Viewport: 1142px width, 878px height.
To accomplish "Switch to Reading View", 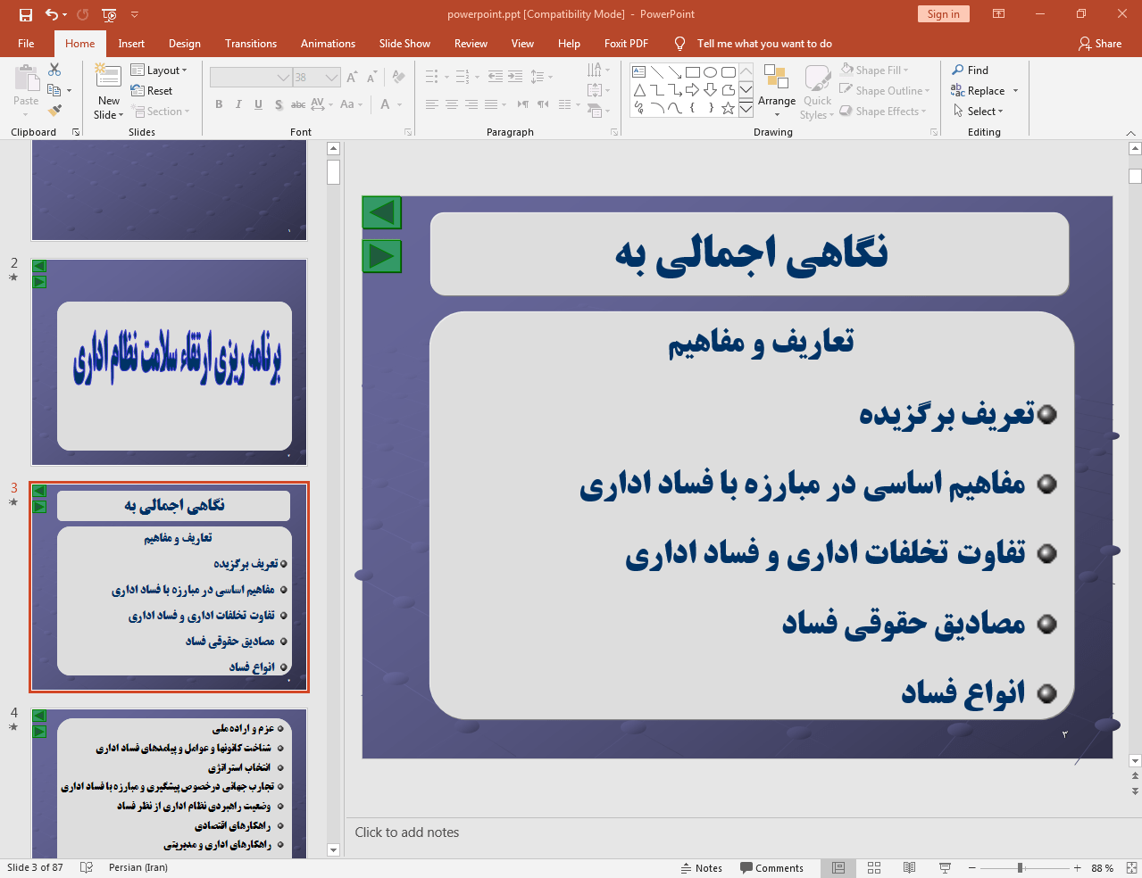I will (x=909, y=867).
